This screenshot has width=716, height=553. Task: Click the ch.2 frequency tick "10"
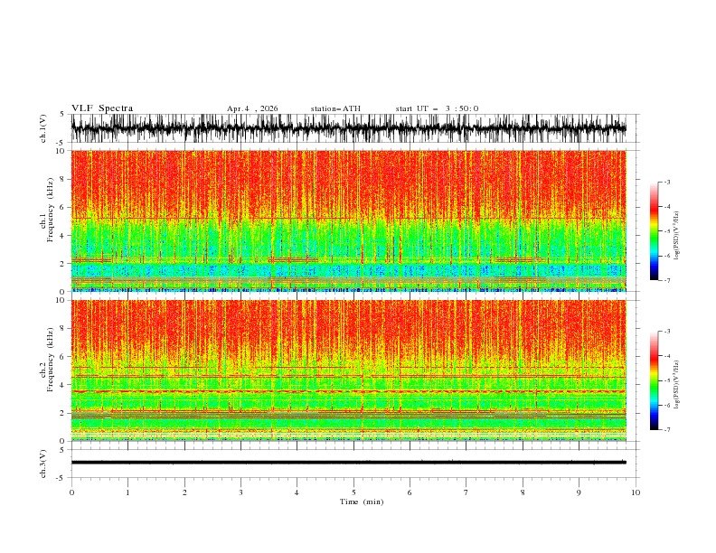pyautogui.click(x=61, y=300)
